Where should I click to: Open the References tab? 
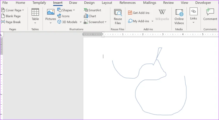pos(128,3)
